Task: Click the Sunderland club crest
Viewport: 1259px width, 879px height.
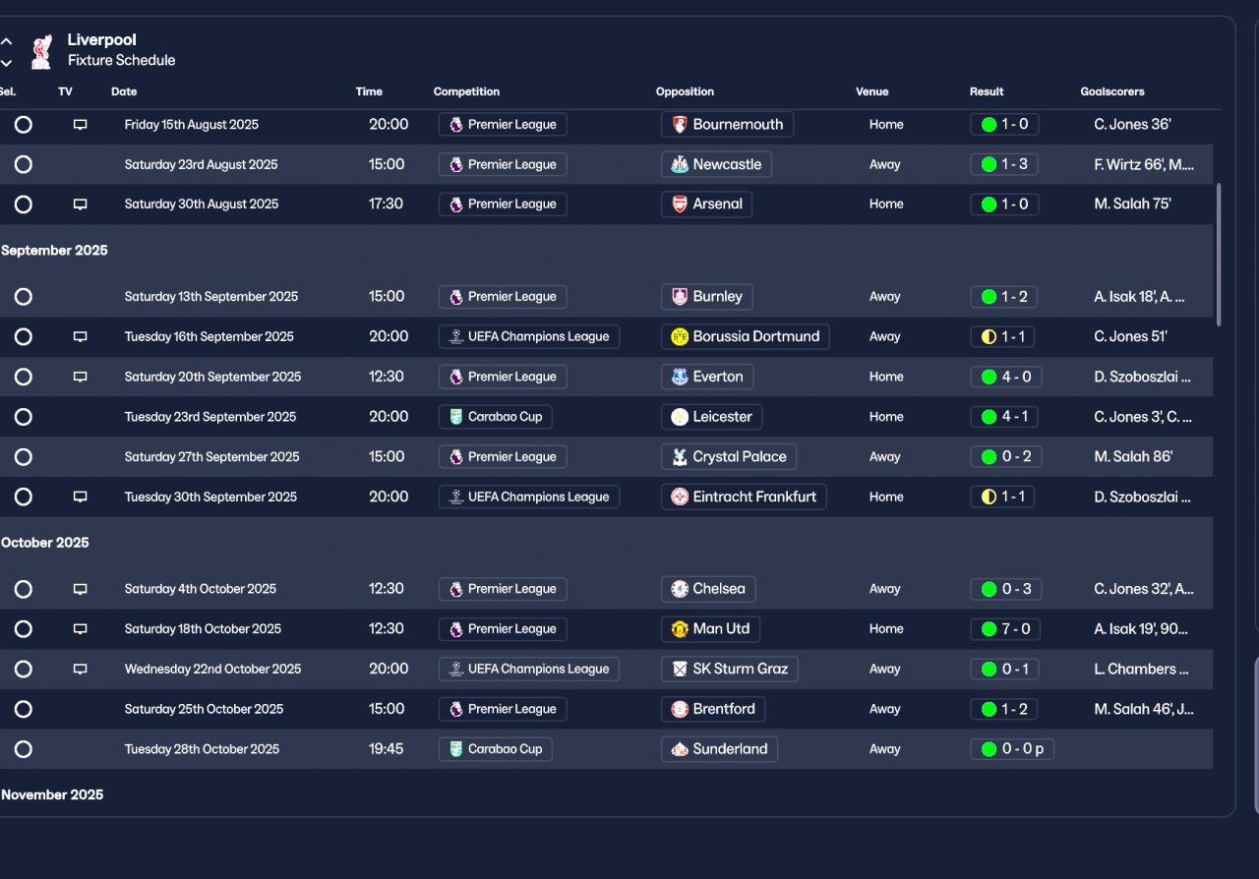Action: coord(679,749)
